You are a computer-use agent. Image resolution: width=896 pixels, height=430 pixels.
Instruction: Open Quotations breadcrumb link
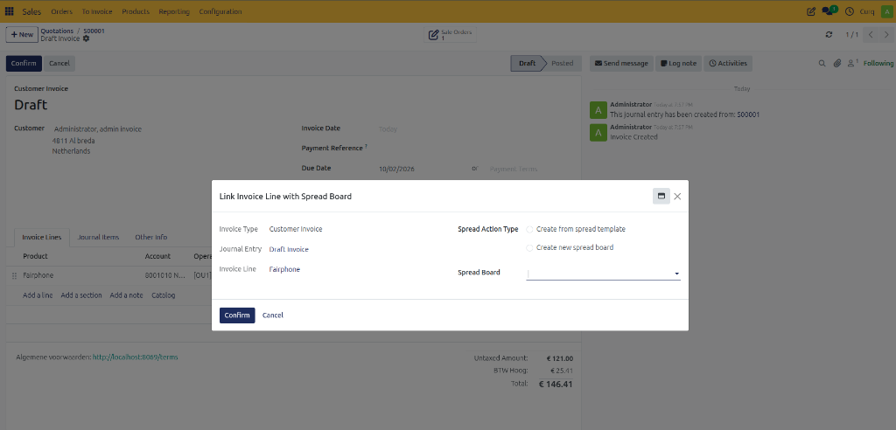[x=57, y=31]
